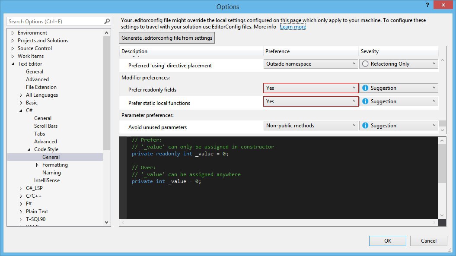456x256 pixels.
Task: Select Tabs under C#
Action: tap(40, 134)
